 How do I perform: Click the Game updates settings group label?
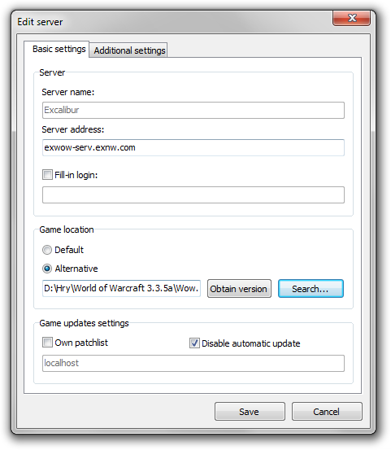click(84, 323)
